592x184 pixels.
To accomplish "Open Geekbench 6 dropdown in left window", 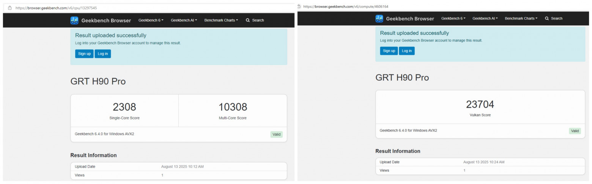I will tap(151, 20).
